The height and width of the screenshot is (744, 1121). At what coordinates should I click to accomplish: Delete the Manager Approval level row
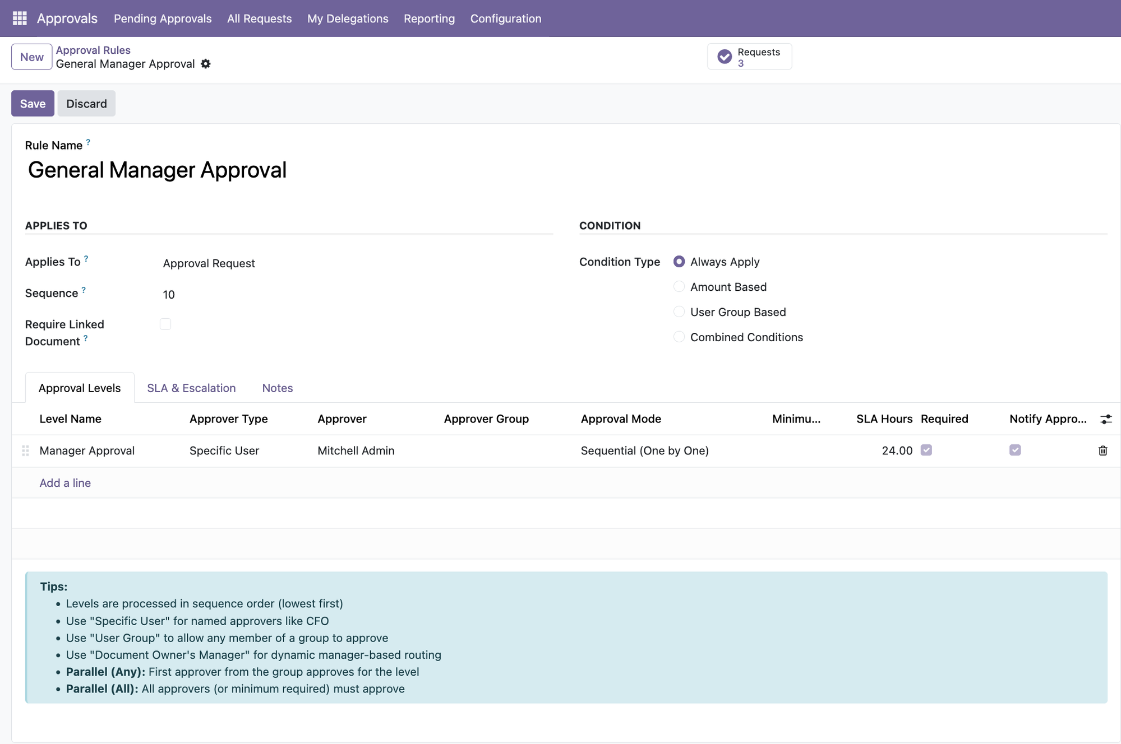coord(1102,450)
